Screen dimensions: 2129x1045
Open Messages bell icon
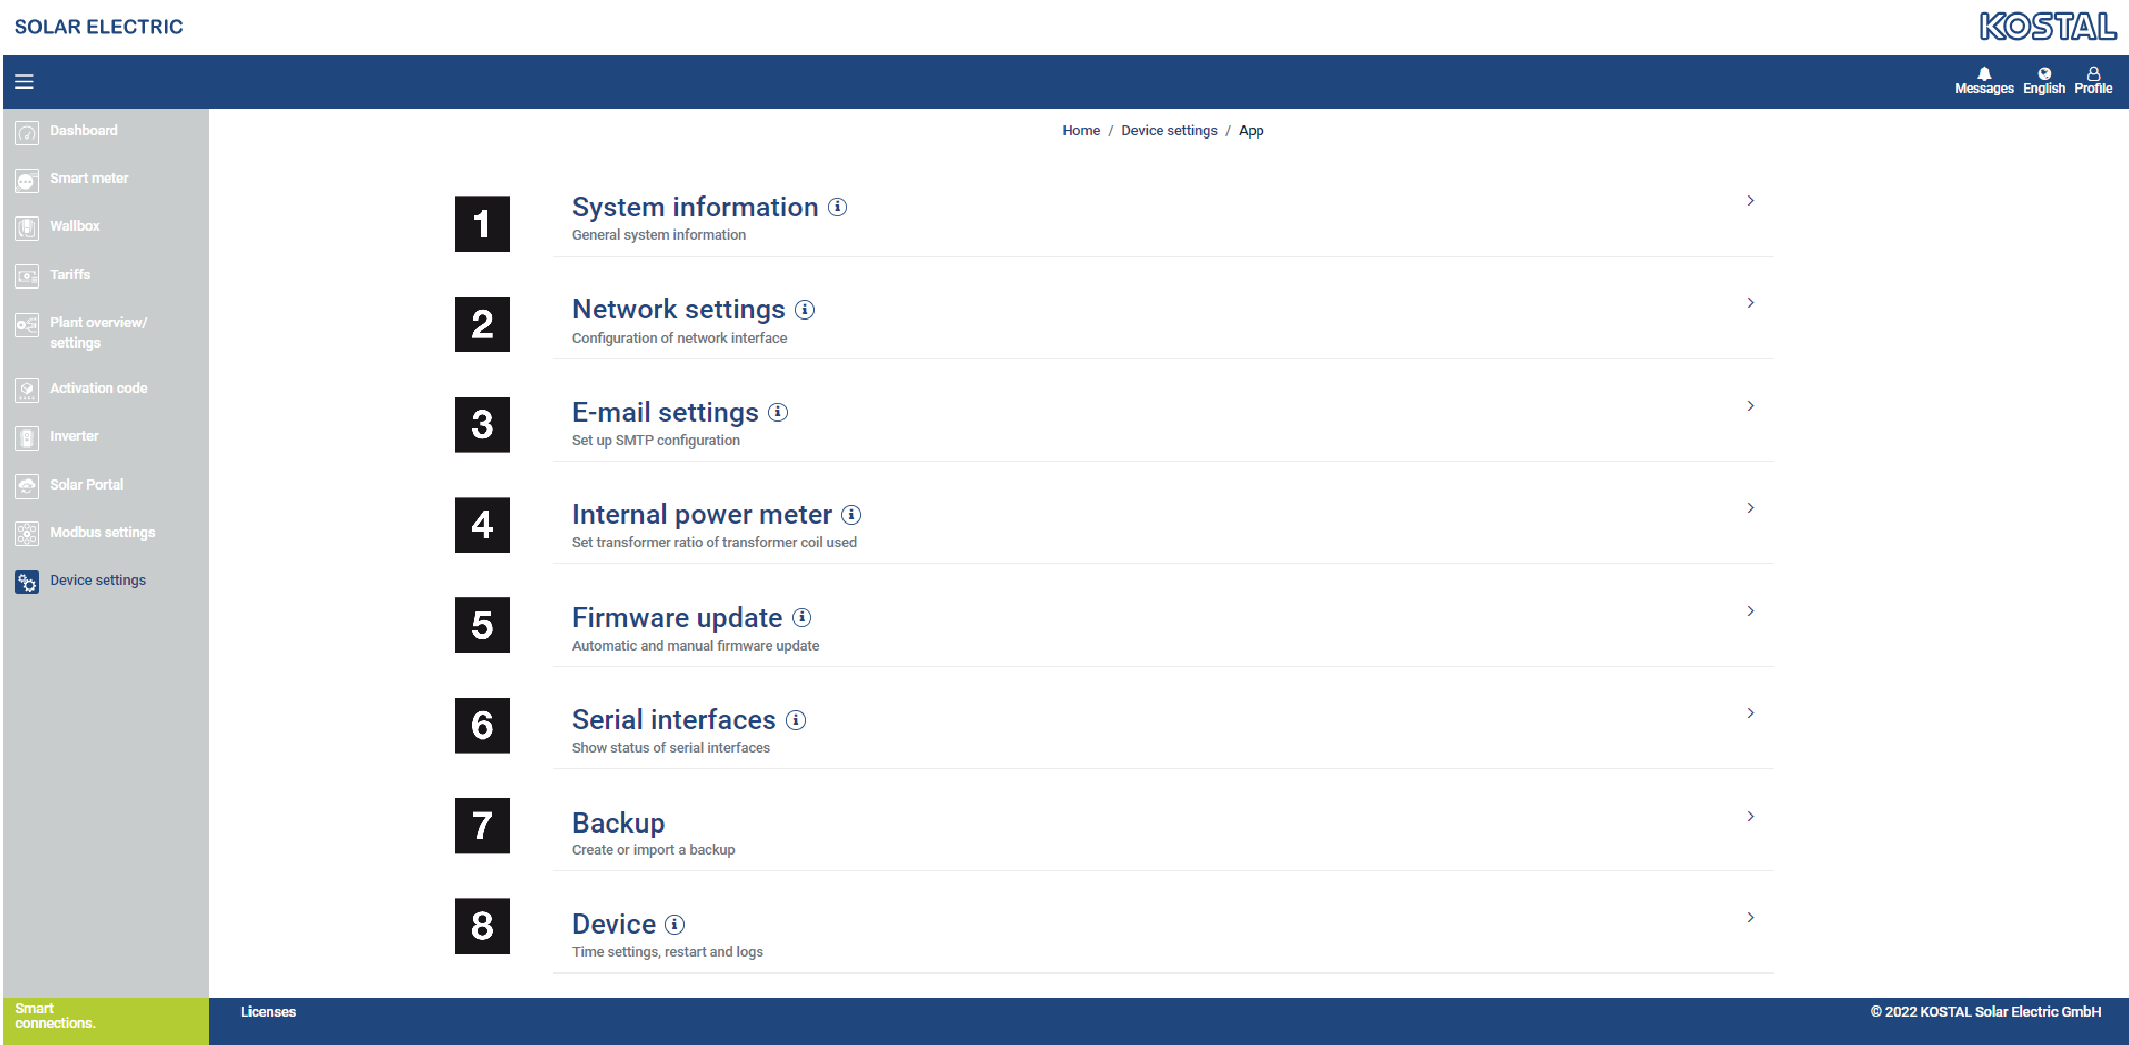pyautogui.click(x=1984, y=73)
